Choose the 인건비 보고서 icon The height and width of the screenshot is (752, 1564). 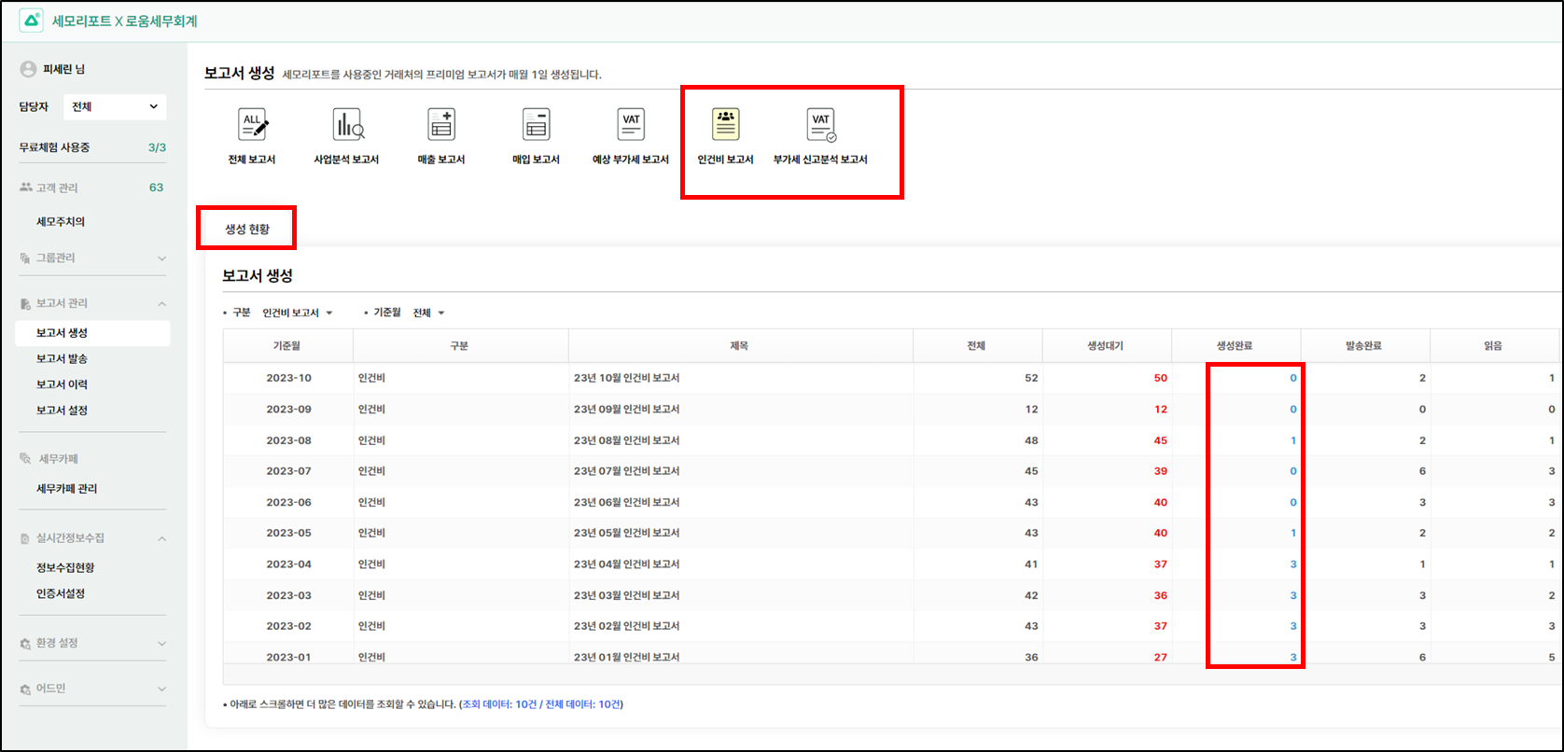[x=725, y=125]
